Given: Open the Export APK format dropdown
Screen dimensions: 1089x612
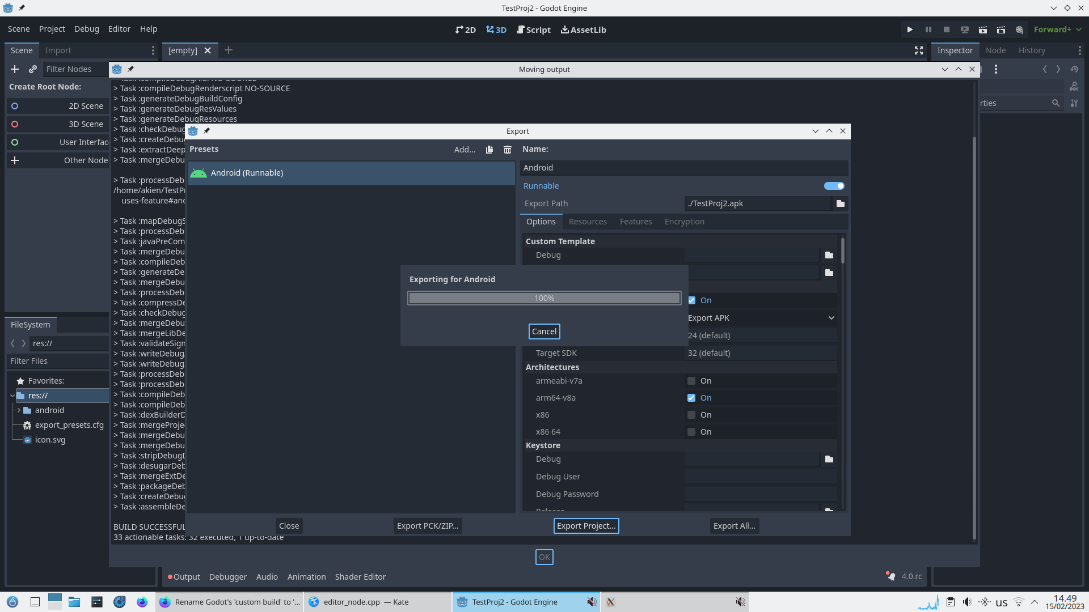Looking at the screenshot, I should [x=761, y=318].
